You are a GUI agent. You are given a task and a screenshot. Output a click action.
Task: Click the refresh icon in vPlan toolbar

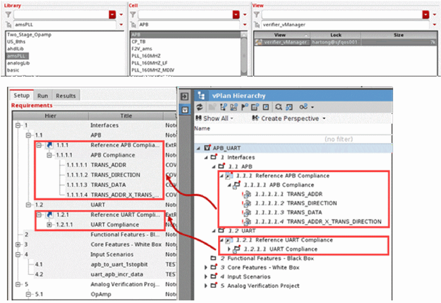click(x=199, y=107)
